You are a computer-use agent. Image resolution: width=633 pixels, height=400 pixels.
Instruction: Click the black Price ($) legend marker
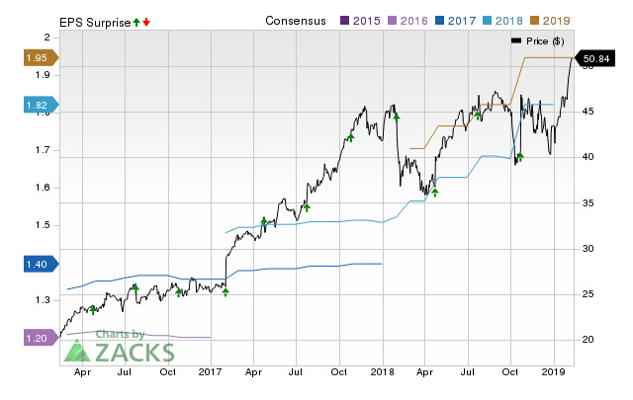point(516,40)
